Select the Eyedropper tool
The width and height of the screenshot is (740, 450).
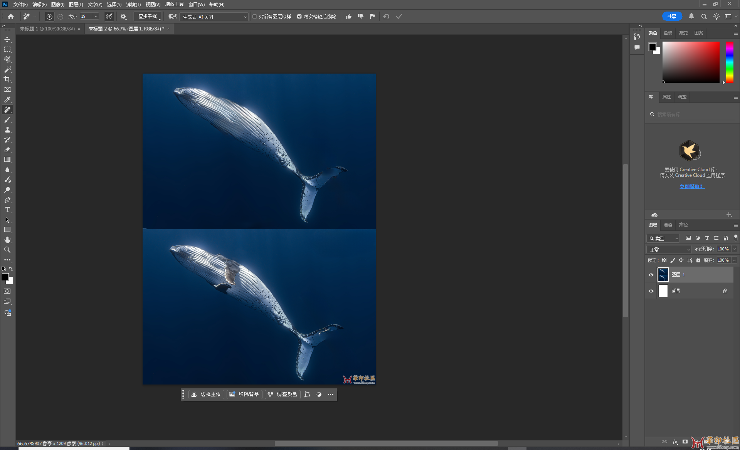click(x=7, y=99)
